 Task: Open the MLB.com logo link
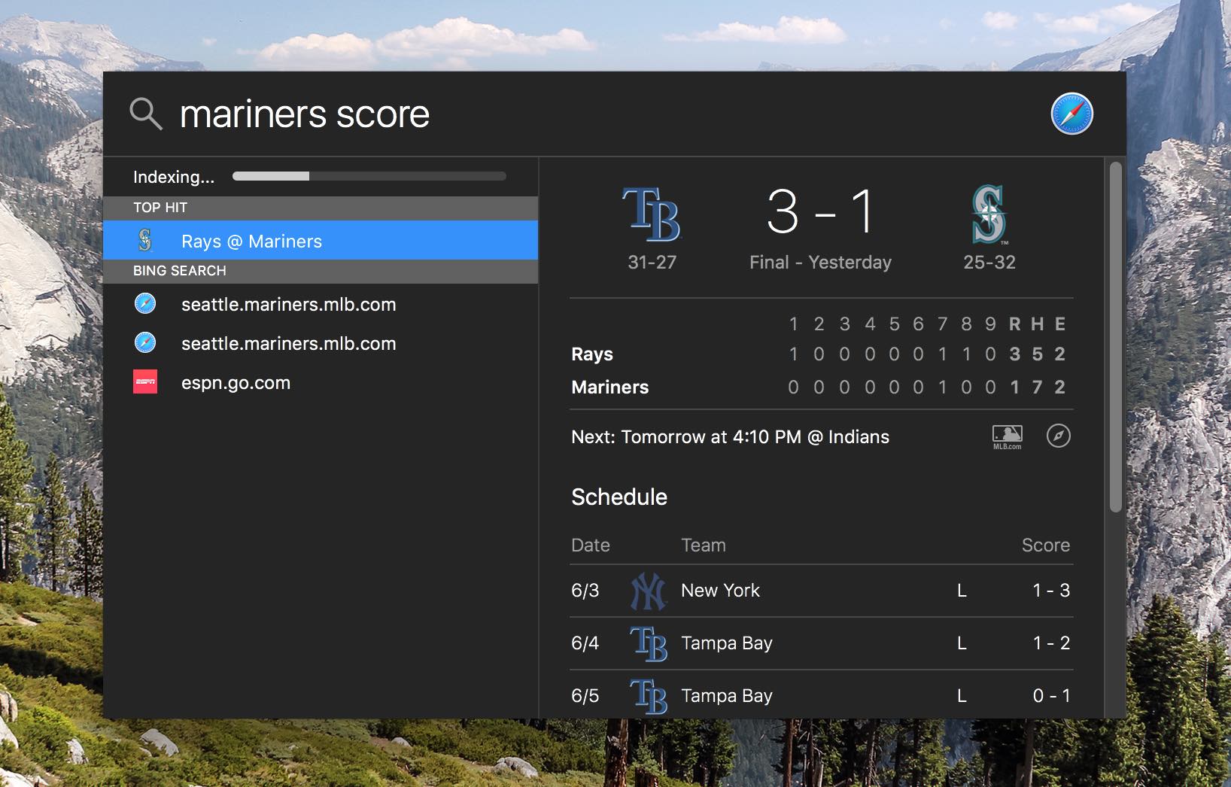point(1007,436)
